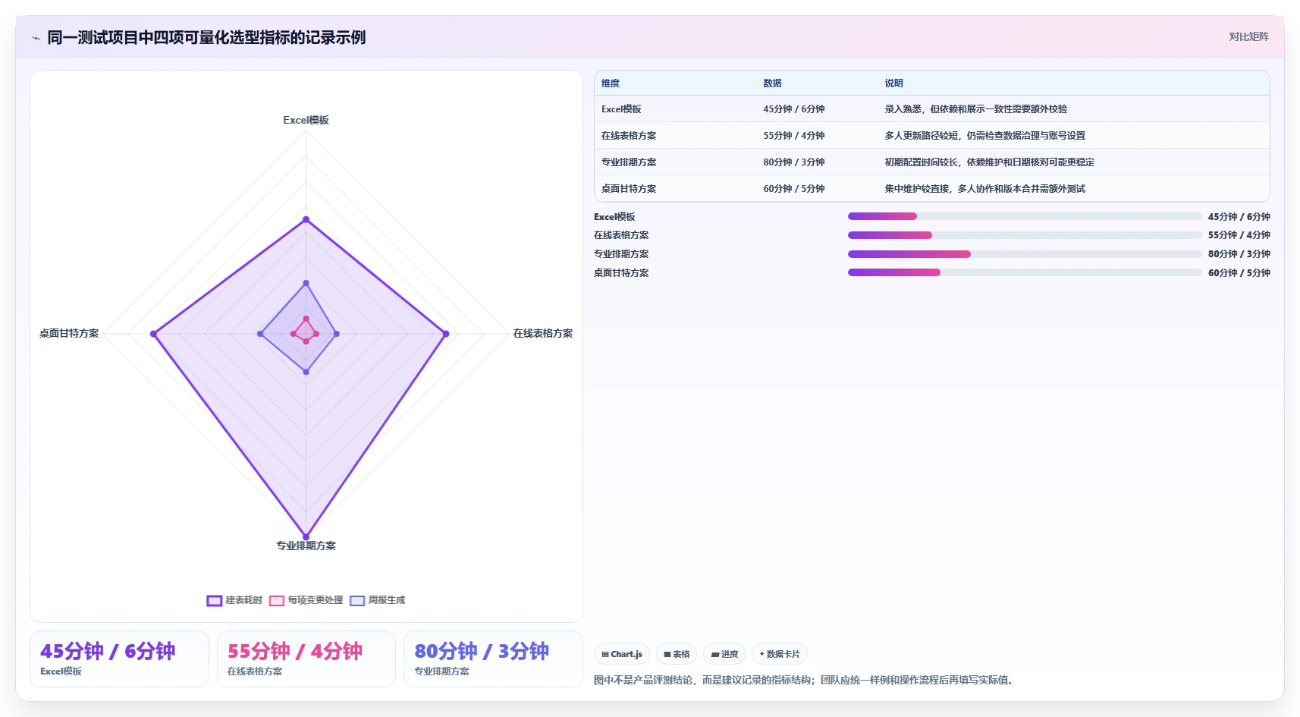Click the Excel模板 label beside the progress bars
This screenshot has height=717, width=1300.
coord(614,217)
